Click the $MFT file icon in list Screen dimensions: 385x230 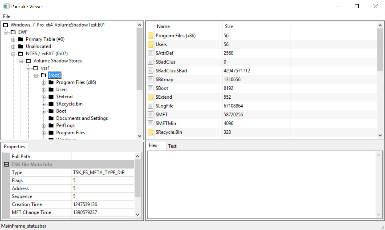[x=151, y=115]
